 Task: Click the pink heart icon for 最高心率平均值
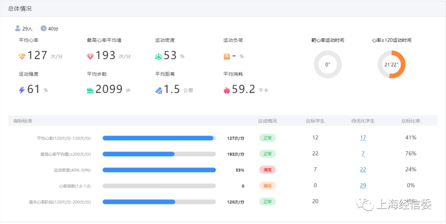coord(90,56)
